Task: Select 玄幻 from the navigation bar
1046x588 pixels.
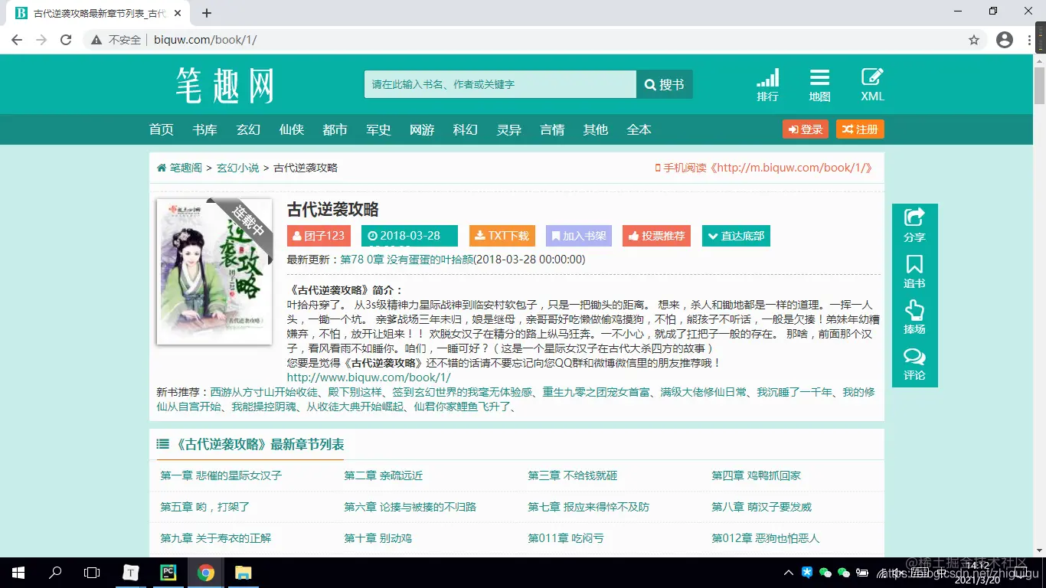Action: click(248, 129)
